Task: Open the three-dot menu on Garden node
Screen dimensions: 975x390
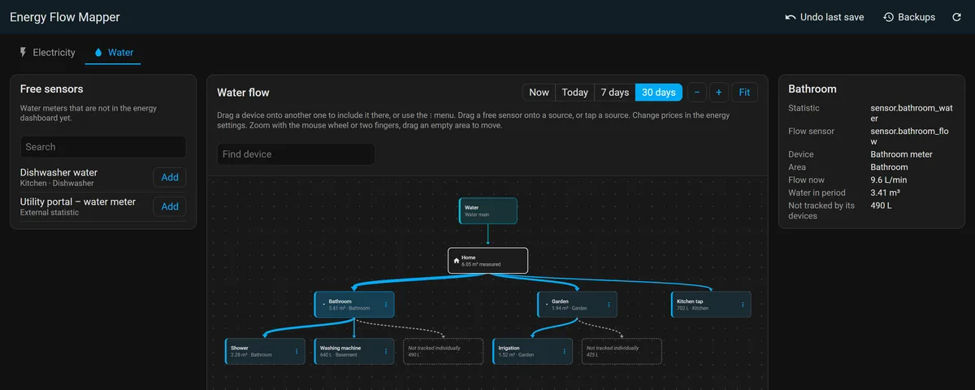Action: [x=609, y=305]
